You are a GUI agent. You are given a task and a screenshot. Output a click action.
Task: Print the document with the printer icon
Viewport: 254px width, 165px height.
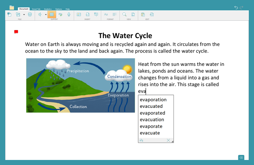tap(30, 15)
